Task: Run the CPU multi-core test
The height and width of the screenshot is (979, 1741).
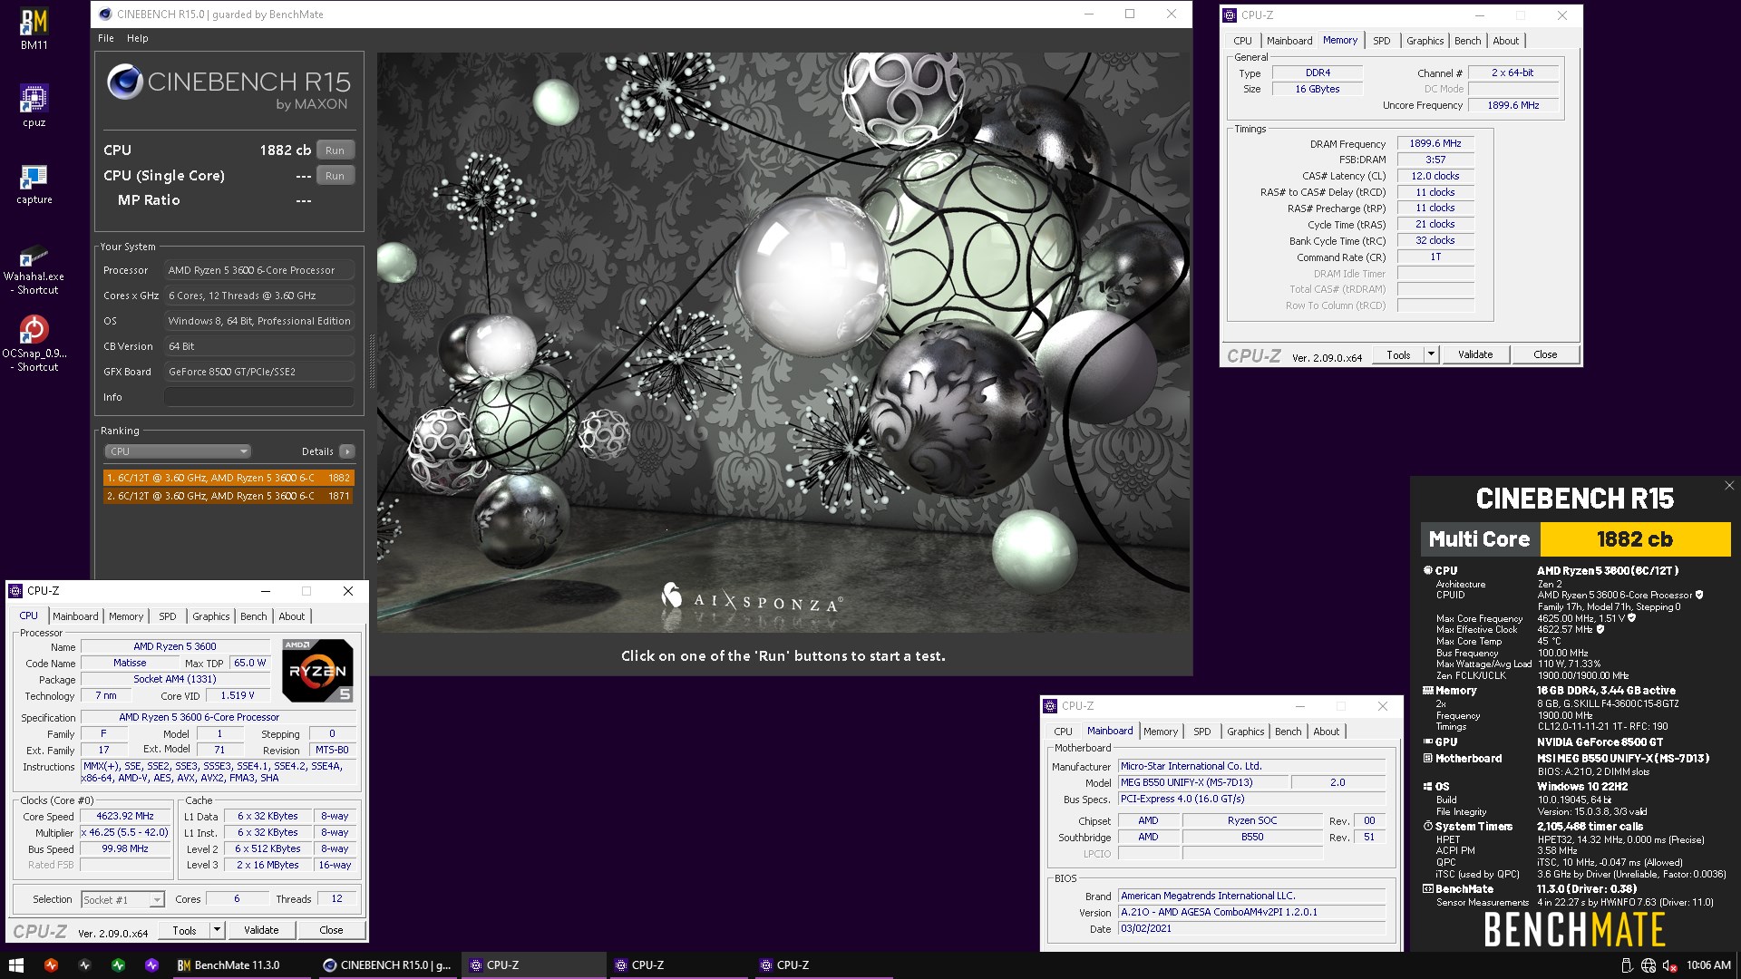Action: coord(335,150)
